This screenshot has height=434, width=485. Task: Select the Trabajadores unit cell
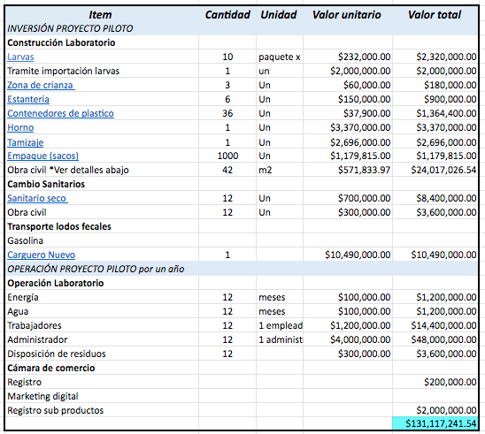tap(280, 325)
